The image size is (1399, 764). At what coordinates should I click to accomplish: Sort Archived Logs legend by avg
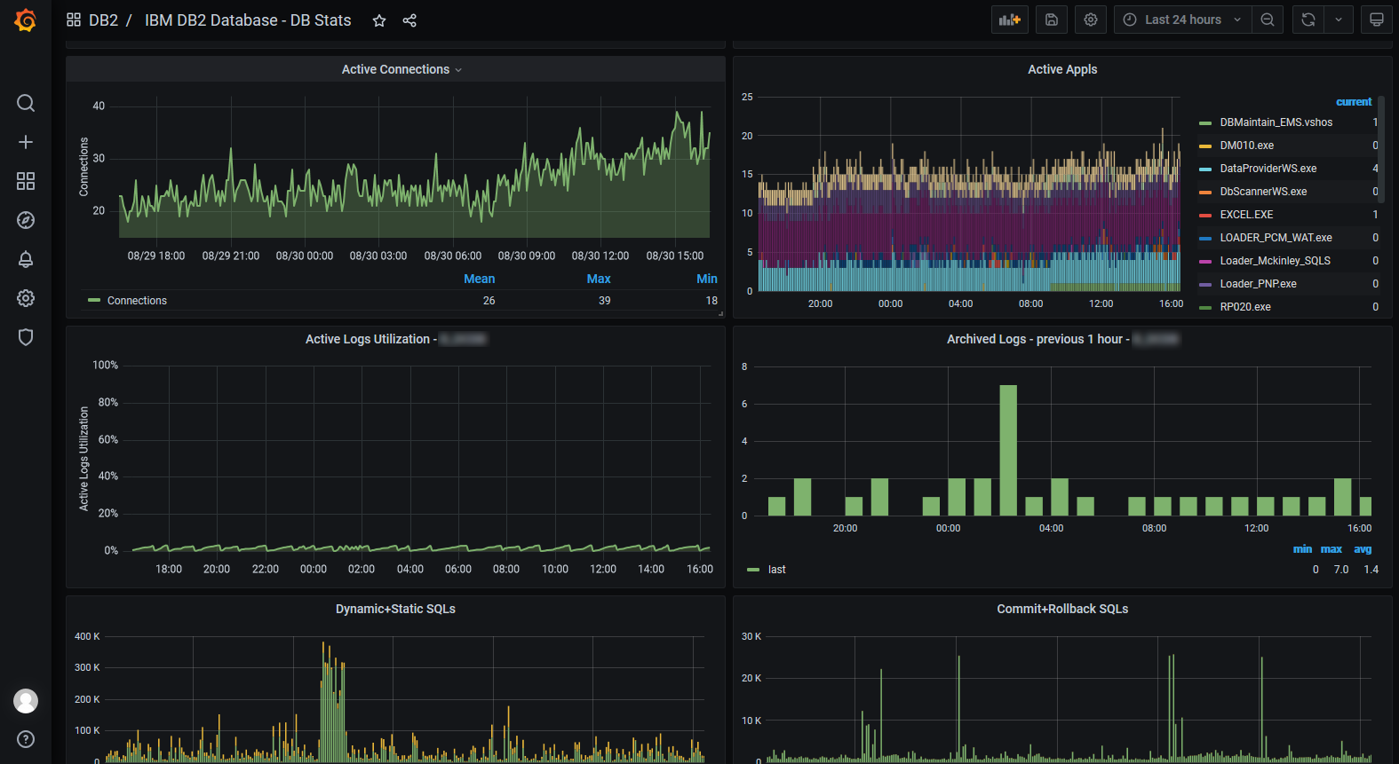click(x=1363, y=549)
